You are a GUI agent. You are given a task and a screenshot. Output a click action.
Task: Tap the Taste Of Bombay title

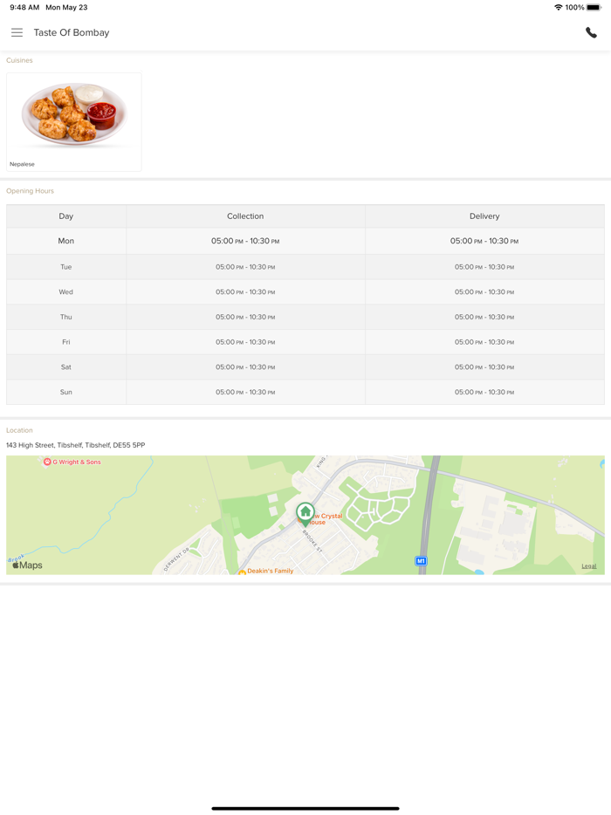[x=72, y=33]
